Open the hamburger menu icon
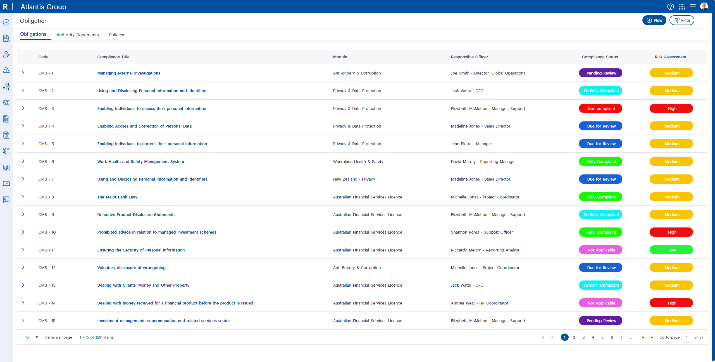The width and height of the screenshot is (715, 362). tap(693, 7)
